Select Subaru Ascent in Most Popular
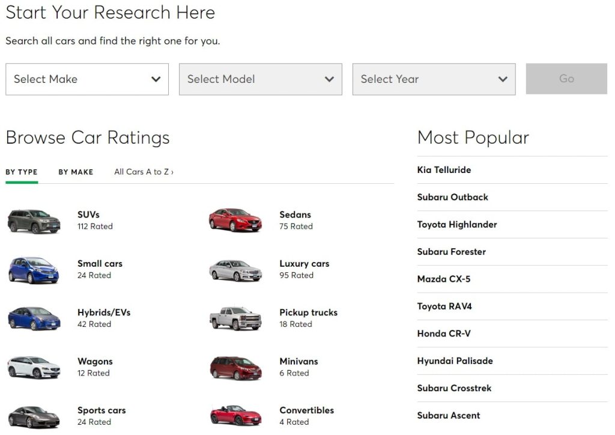The height and width of the screenshot is (435, 615). pyautogui.click(x=449, y=415)
